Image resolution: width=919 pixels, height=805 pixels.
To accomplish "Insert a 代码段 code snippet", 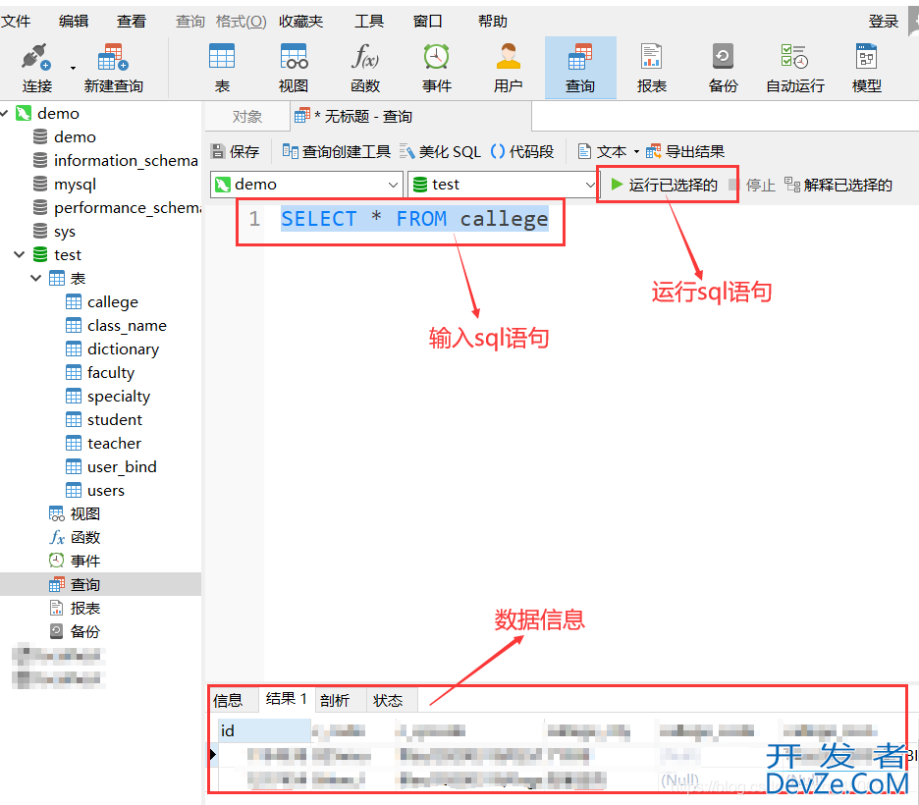I will pyautogui.click(x=522, y=152).
